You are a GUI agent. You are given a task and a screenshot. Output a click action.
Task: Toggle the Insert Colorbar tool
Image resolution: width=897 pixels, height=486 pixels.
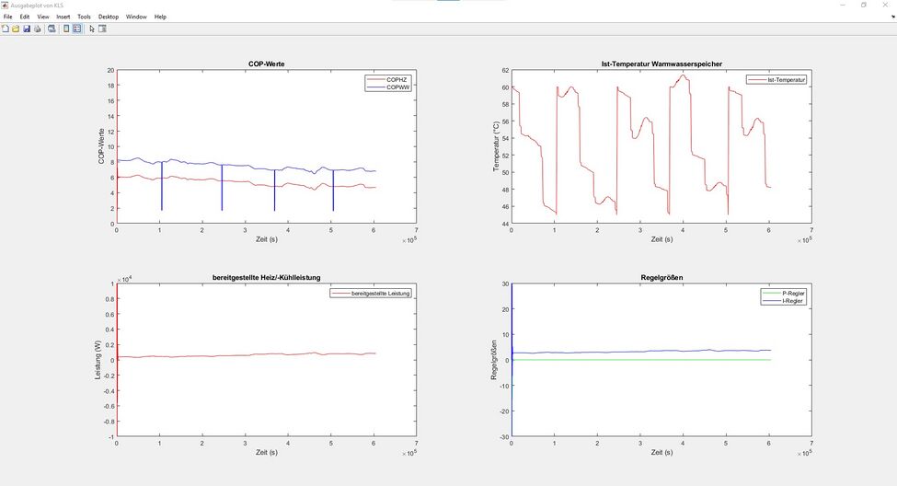[66, 29]
